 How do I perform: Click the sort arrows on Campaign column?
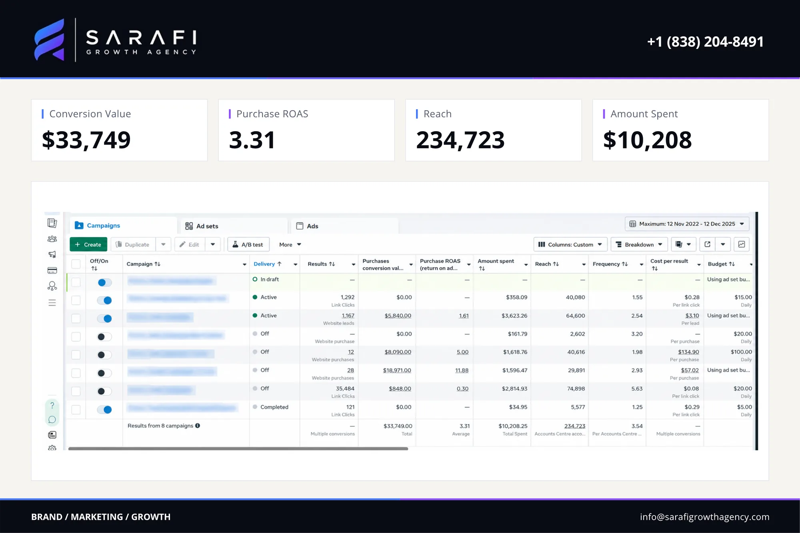(x=158, y=264)
